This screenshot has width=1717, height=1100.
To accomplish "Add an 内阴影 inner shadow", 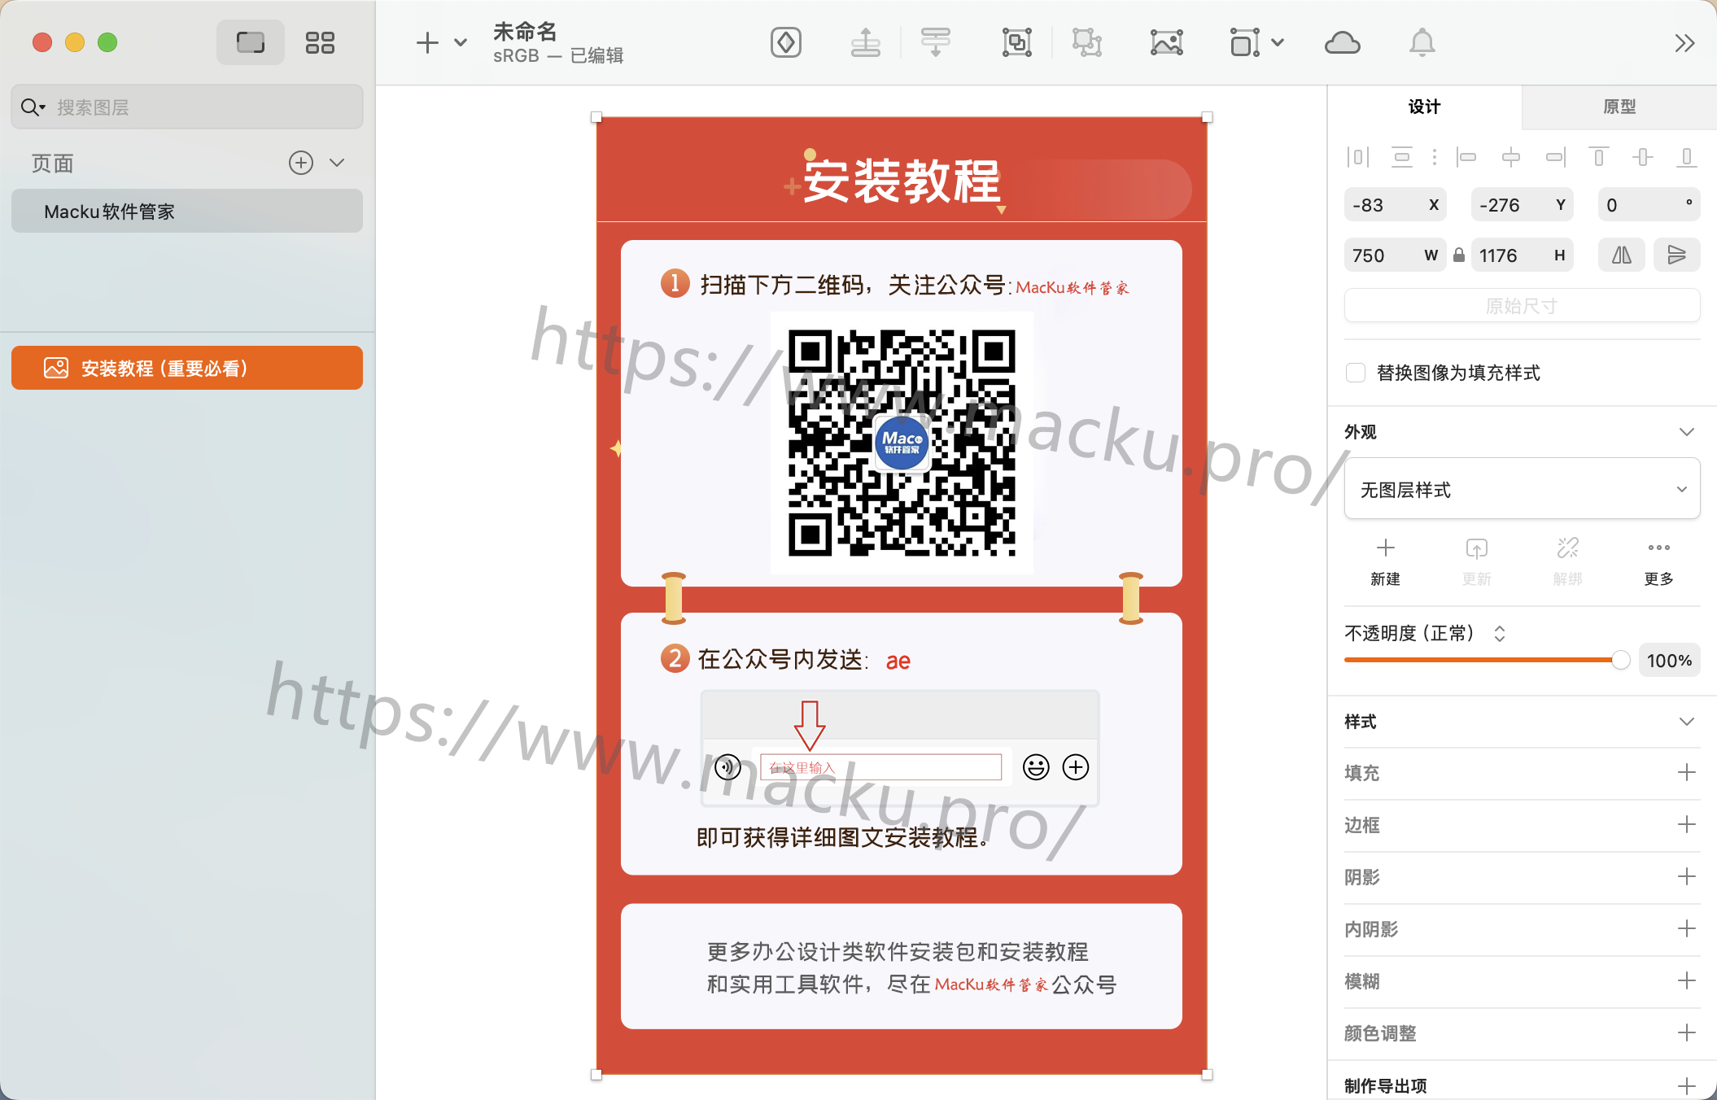I will pos(1687,928).
